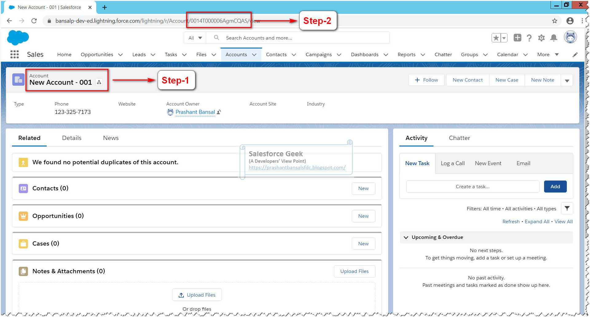
Task: Click the browser address bar URL
Action: (158, 21)
